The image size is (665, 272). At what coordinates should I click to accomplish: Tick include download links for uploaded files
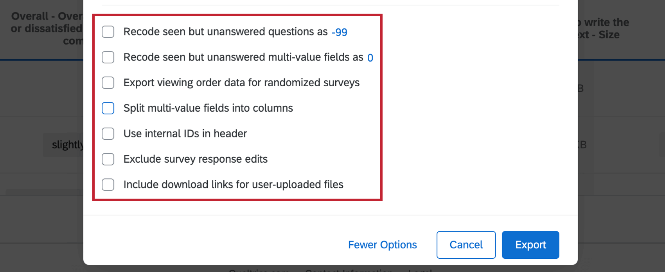(x=108, y=185)
